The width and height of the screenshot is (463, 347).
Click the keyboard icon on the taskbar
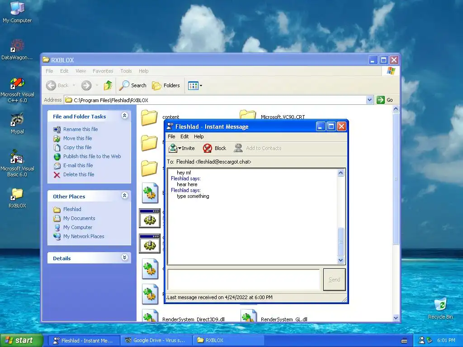click(x=404, y=341)
